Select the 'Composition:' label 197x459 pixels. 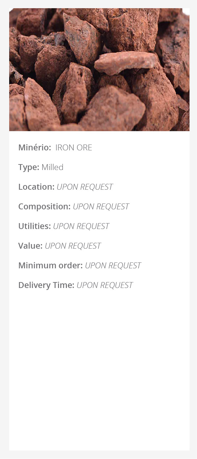pos(45,206)
